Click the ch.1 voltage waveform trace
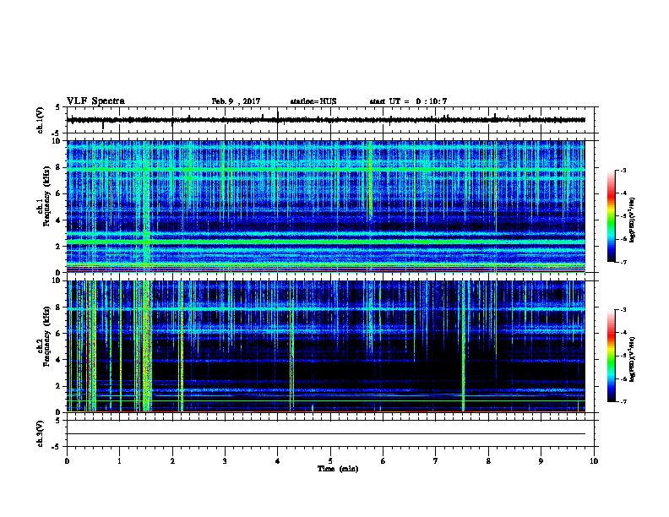The height and width of the screenshot is (517, 669). pos(326,120)
